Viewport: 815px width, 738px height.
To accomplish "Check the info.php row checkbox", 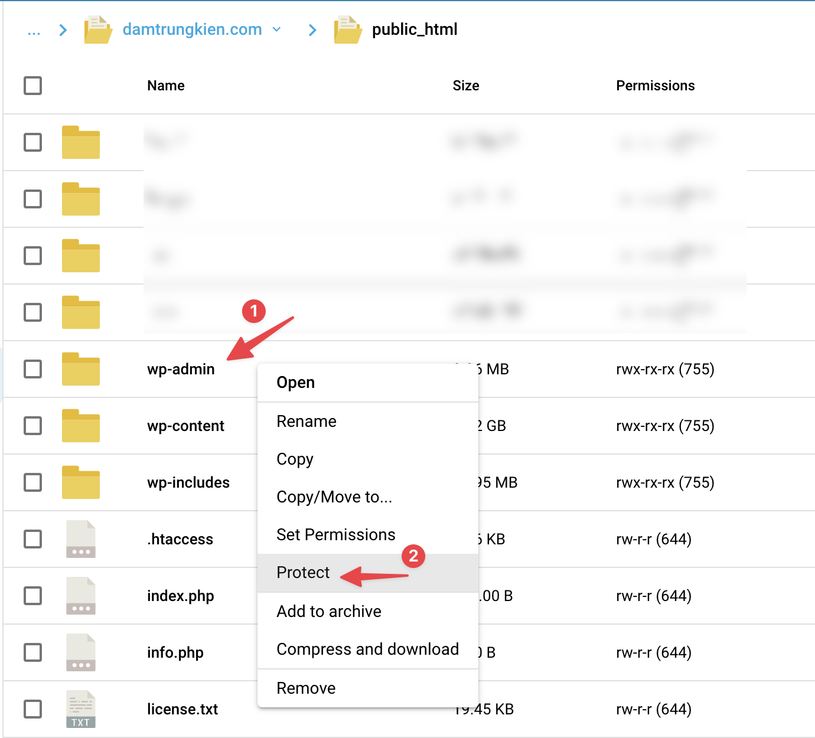I will coord(33,652).
